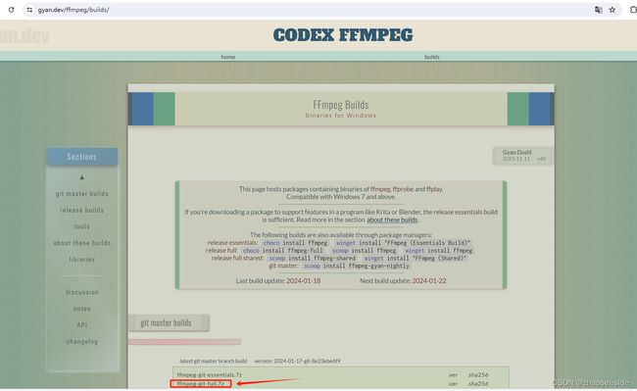Open the extensions icon at the far right
The image size is (637, 391).
[633, 10]
